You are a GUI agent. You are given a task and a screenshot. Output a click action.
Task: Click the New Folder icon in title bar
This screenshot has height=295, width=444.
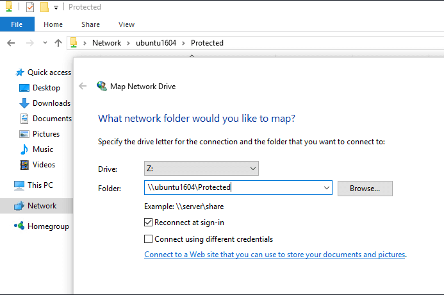pos(44,7)
